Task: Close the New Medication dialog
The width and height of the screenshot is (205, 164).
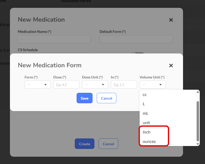Action: 171,20
